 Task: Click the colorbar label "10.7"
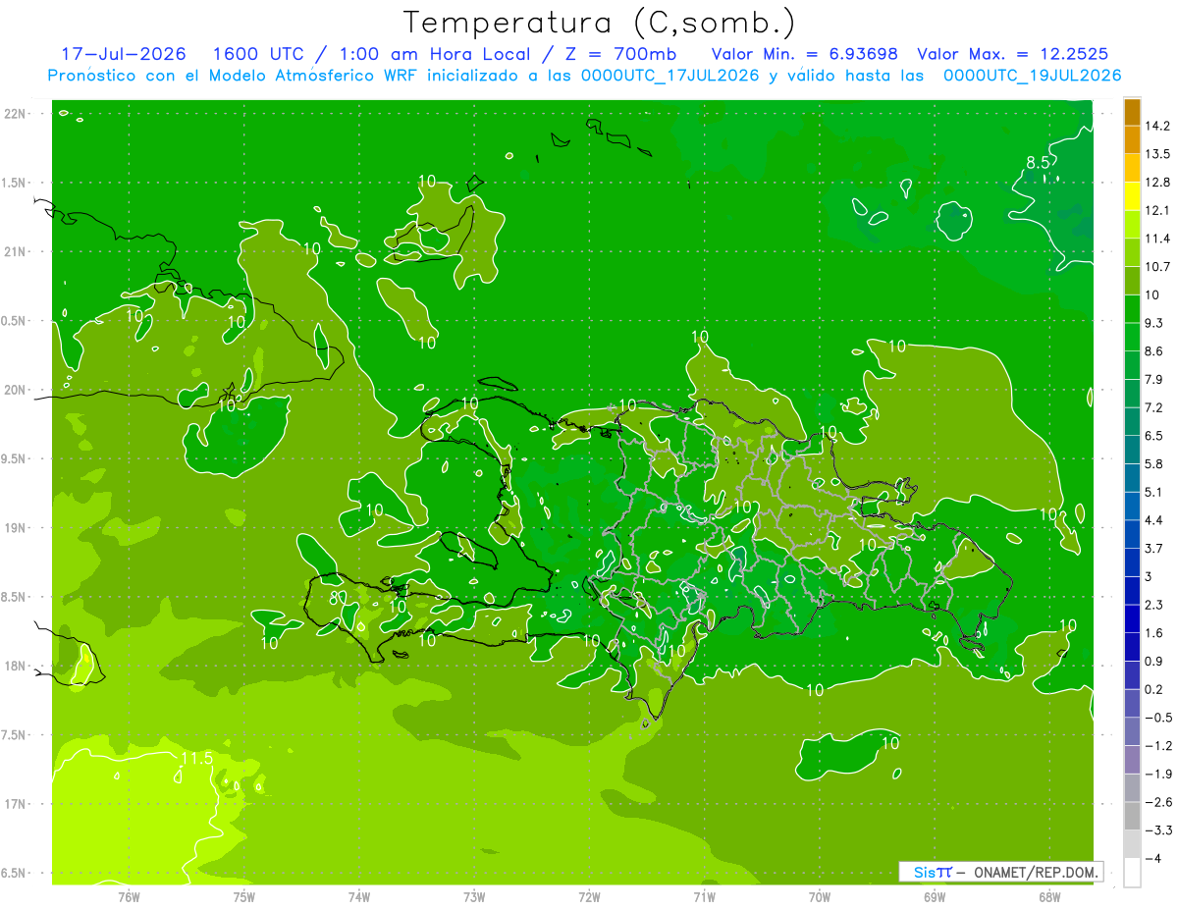(x=1157, y=266)
